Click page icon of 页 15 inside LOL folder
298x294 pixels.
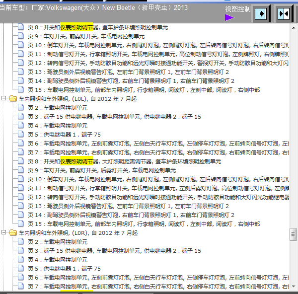pyautogui.click(x=21, y=223)
